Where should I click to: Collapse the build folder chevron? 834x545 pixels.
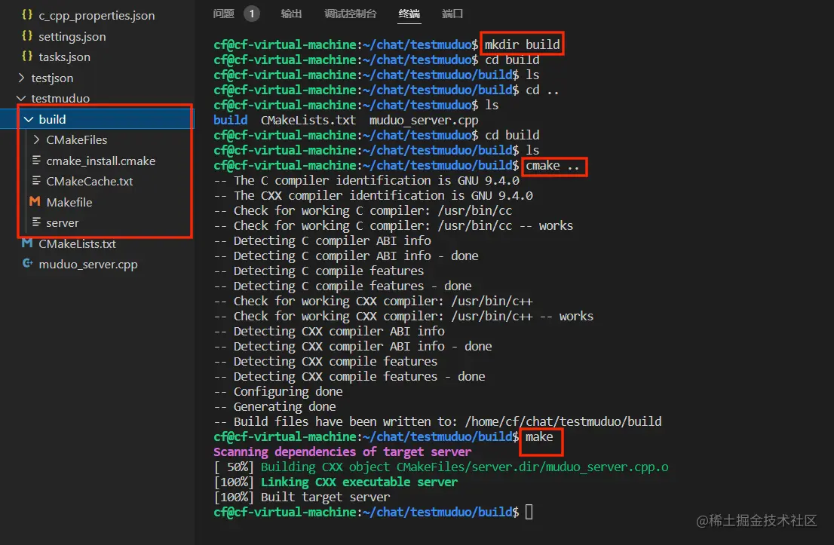coord(29,119)
